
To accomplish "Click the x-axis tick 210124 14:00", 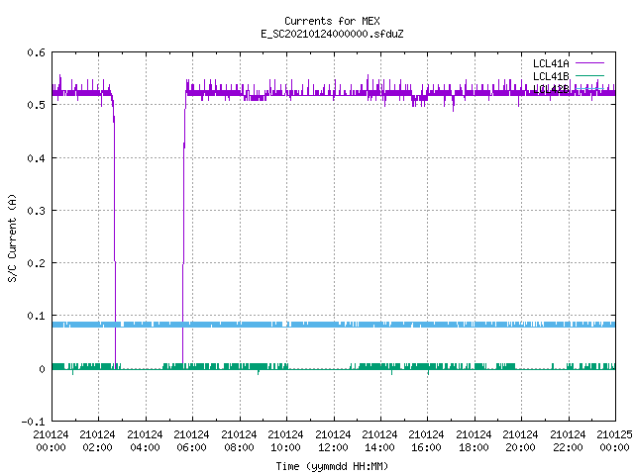I will [379, 441].
